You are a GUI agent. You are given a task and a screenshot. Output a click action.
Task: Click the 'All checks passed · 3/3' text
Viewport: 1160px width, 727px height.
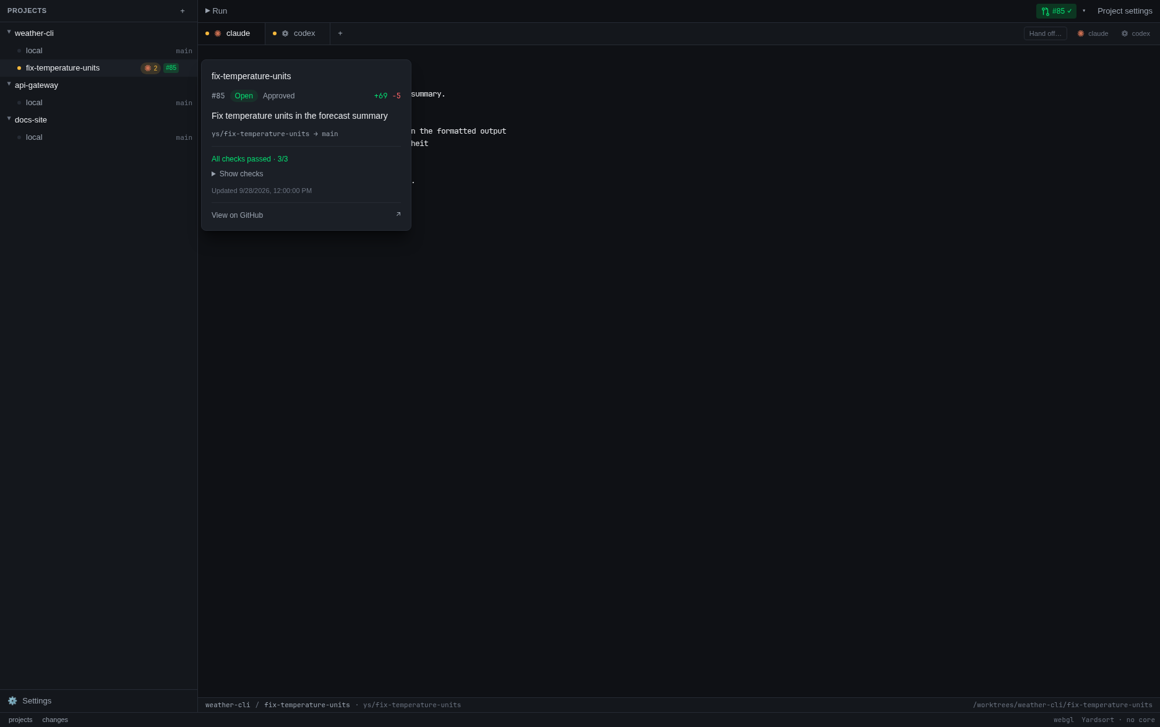pyautogui.click(x=250, y=159)
